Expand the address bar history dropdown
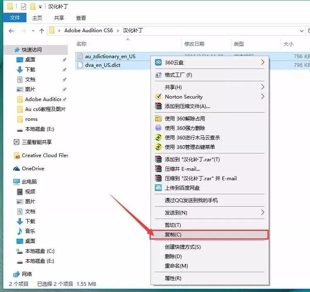The width and height of the screenshot is (310, 292). (301, 31)
